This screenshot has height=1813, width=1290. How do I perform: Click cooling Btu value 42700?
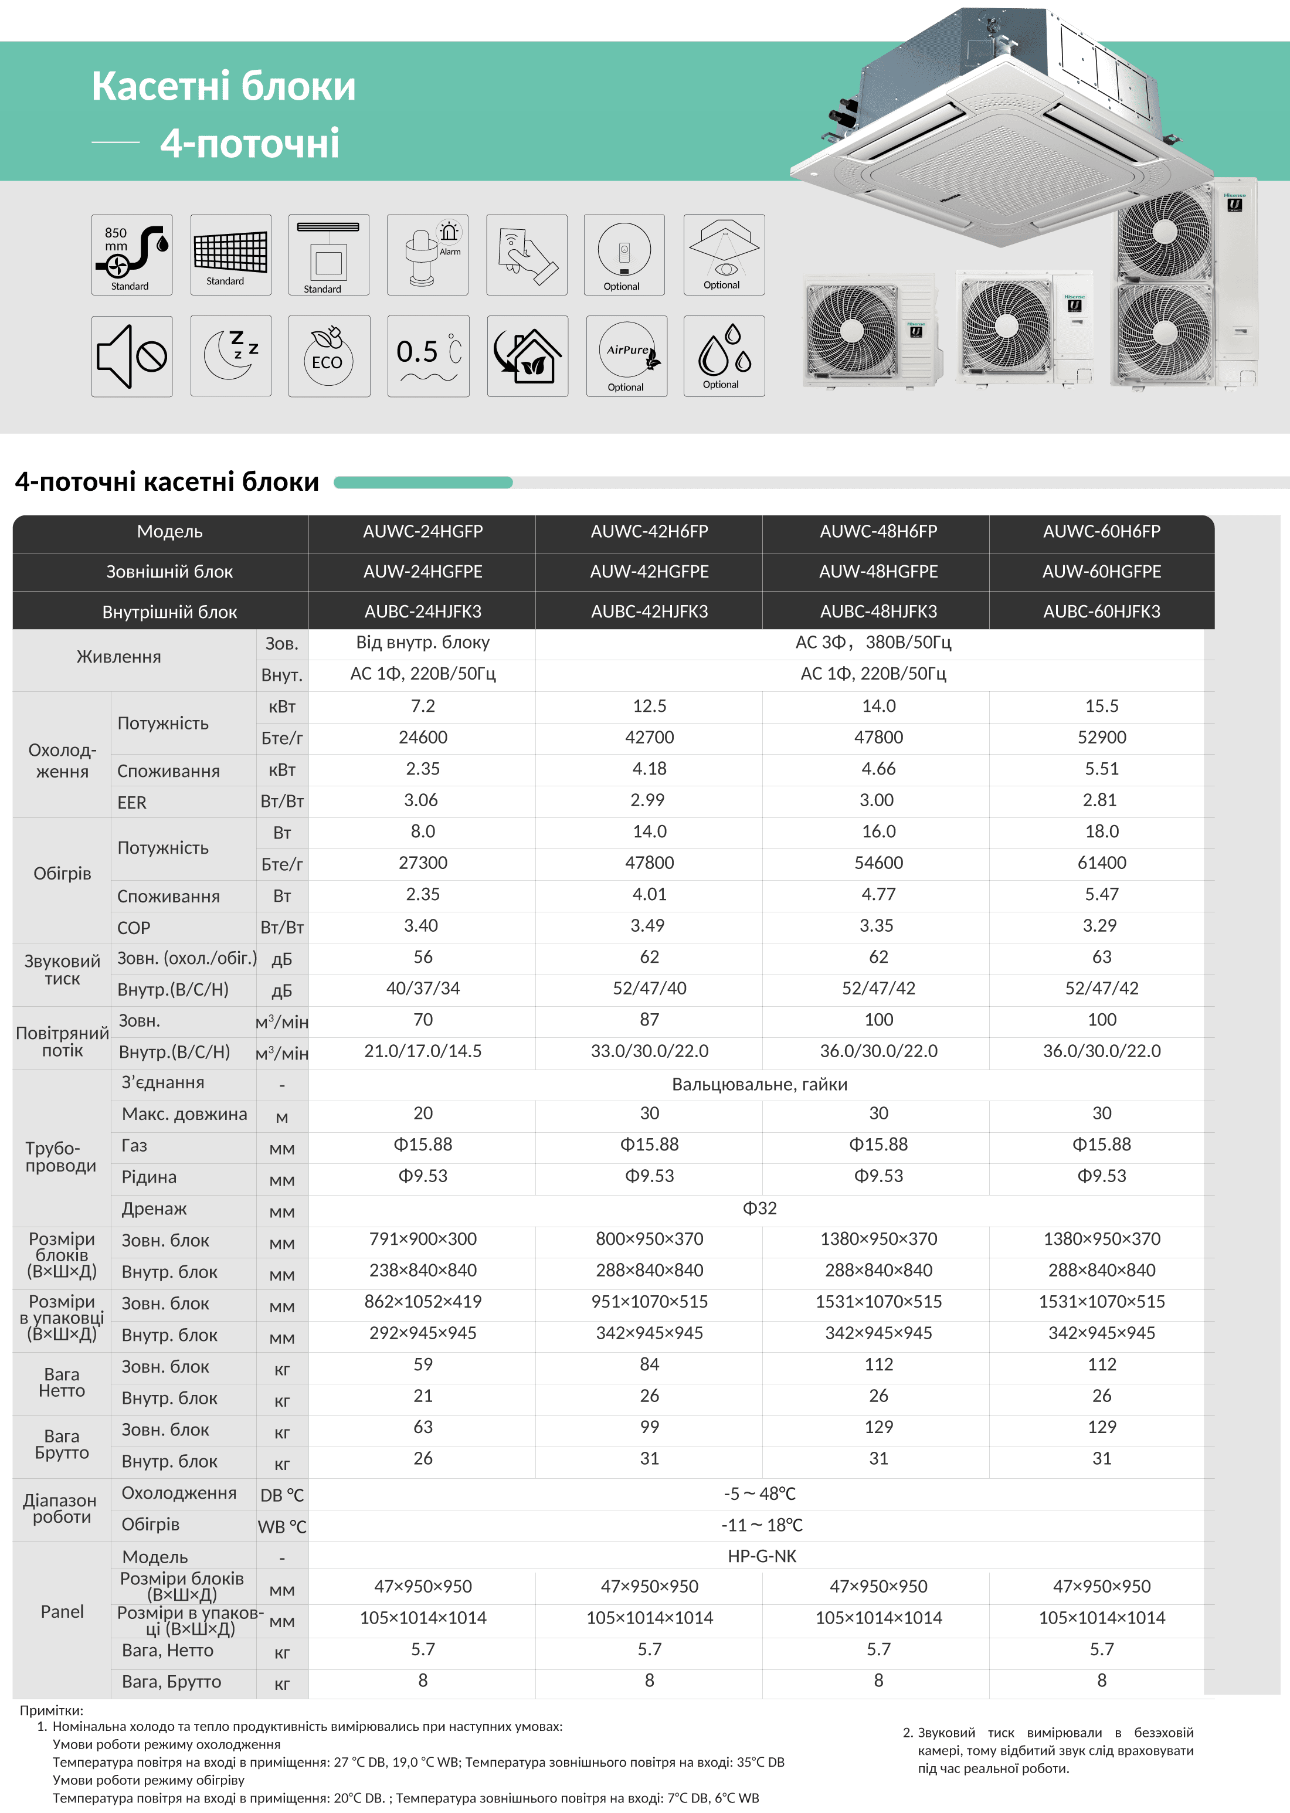[x=649, y=737]
